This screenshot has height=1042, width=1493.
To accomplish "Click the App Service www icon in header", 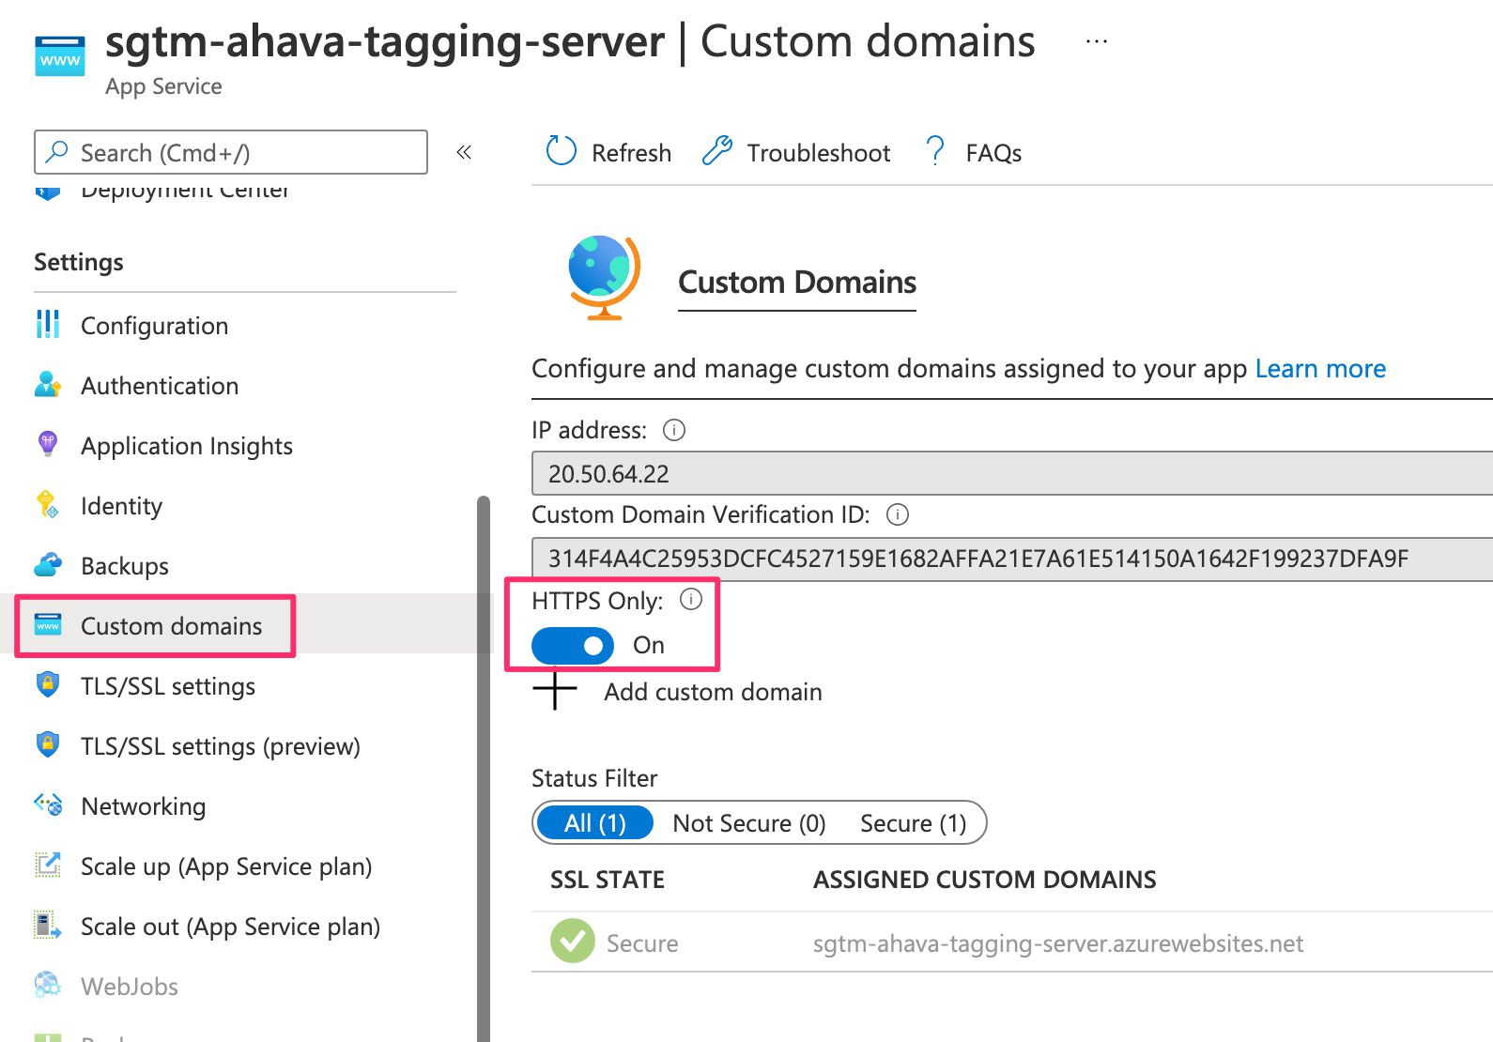I will pyautogui.click(x=60, y=56).
